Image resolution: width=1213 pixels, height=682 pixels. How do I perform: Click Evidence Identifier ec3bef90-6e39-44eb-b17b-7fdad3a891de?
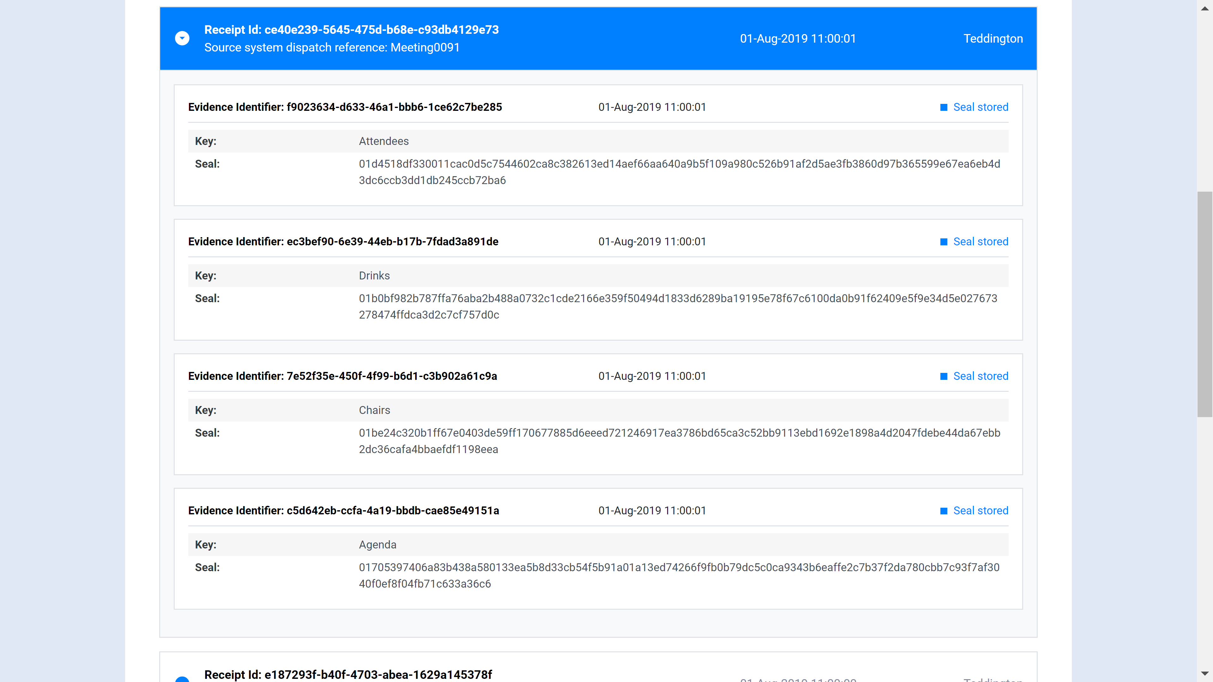pyautogui.click(x=343, y=242)
